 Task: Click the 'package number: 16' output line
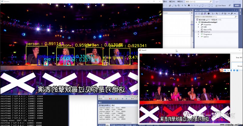pos(112,119)
